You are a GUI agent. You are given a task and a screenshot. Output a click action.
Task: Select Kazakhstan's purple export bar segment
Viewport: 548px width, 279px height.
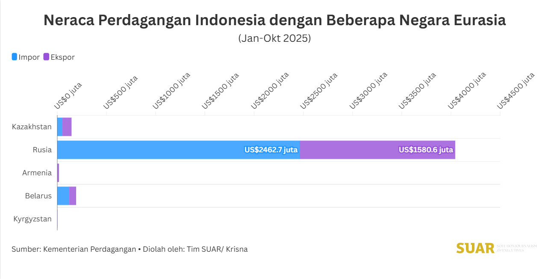tap(67, 127)
